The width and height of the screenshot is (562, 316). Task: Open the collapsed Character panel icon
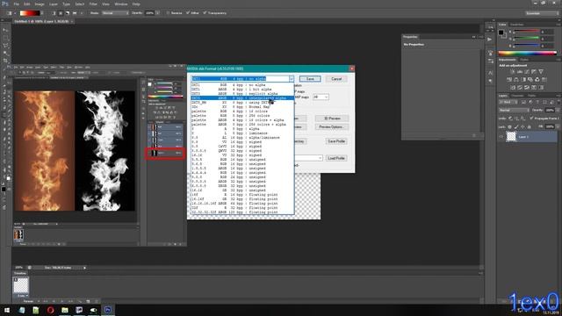[490, 73]
